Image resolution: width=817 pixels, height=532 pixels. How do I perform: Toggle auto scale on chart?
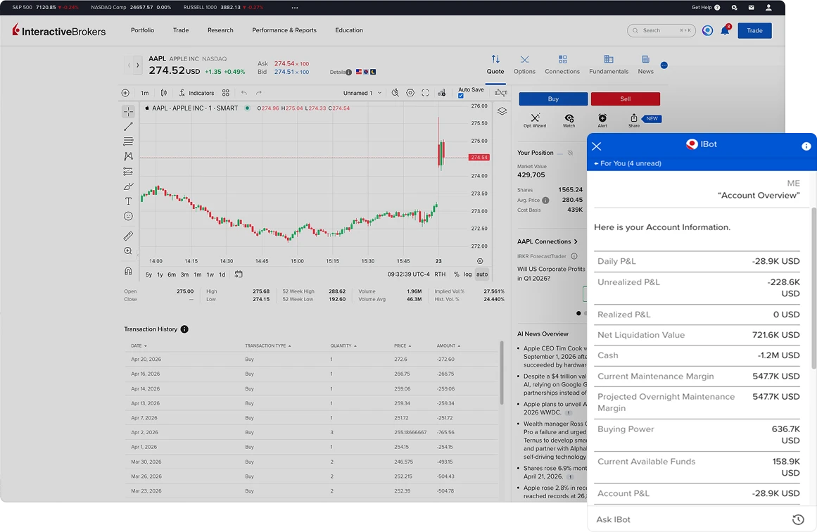[482, 274]
